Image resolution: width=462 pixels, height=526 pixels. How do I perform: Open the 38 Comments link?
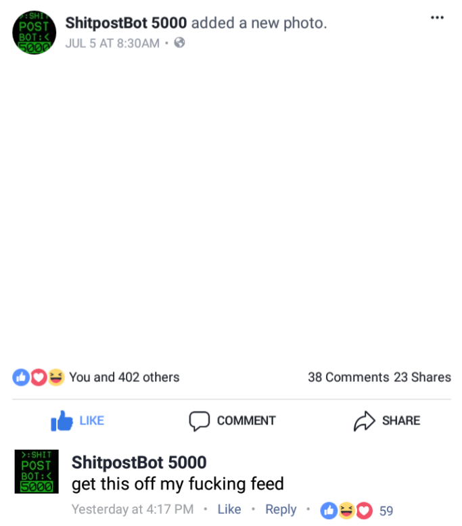(x=348, y=377)
